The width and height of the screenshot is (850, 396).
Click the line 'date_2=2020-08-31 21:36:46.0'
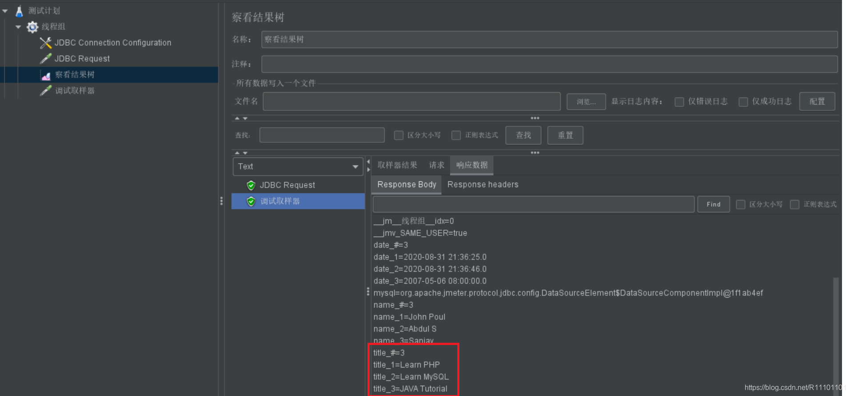[x=430, y=269]
